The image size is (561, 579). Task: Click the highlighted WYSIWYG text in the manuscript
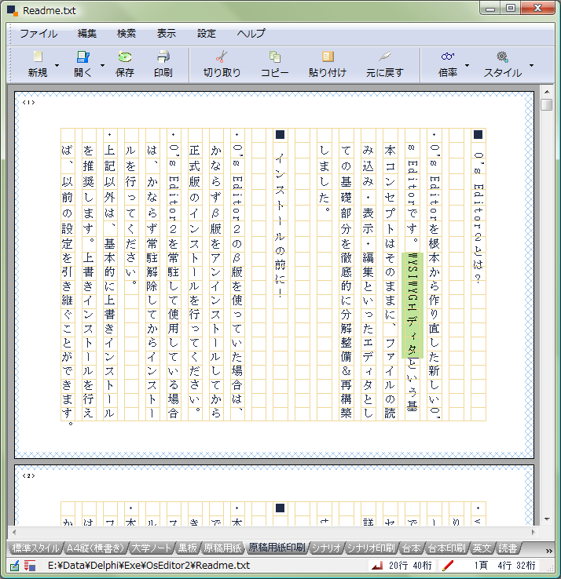click(412, 305)
